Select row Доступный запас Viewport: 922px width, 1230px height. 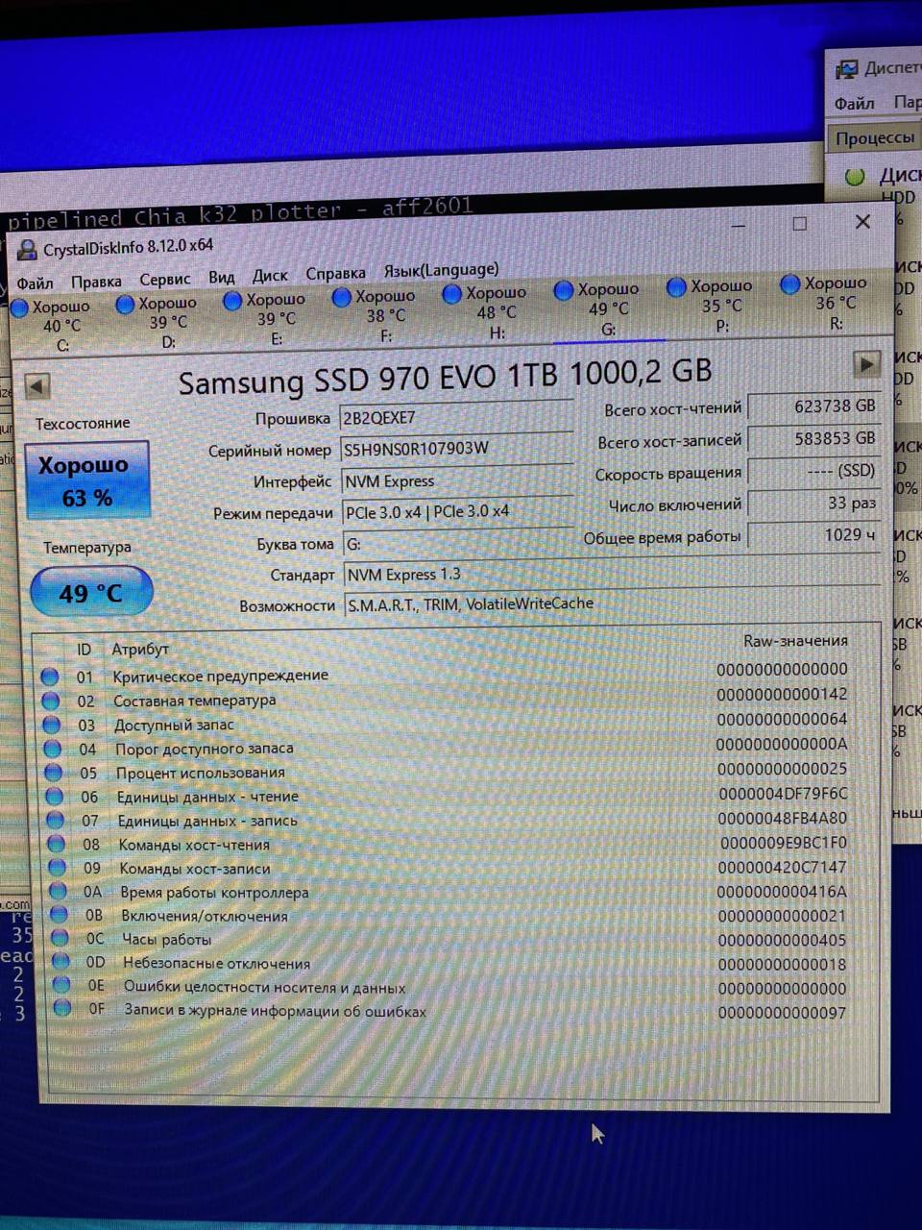pyautogui.click(x=448, y=722)
